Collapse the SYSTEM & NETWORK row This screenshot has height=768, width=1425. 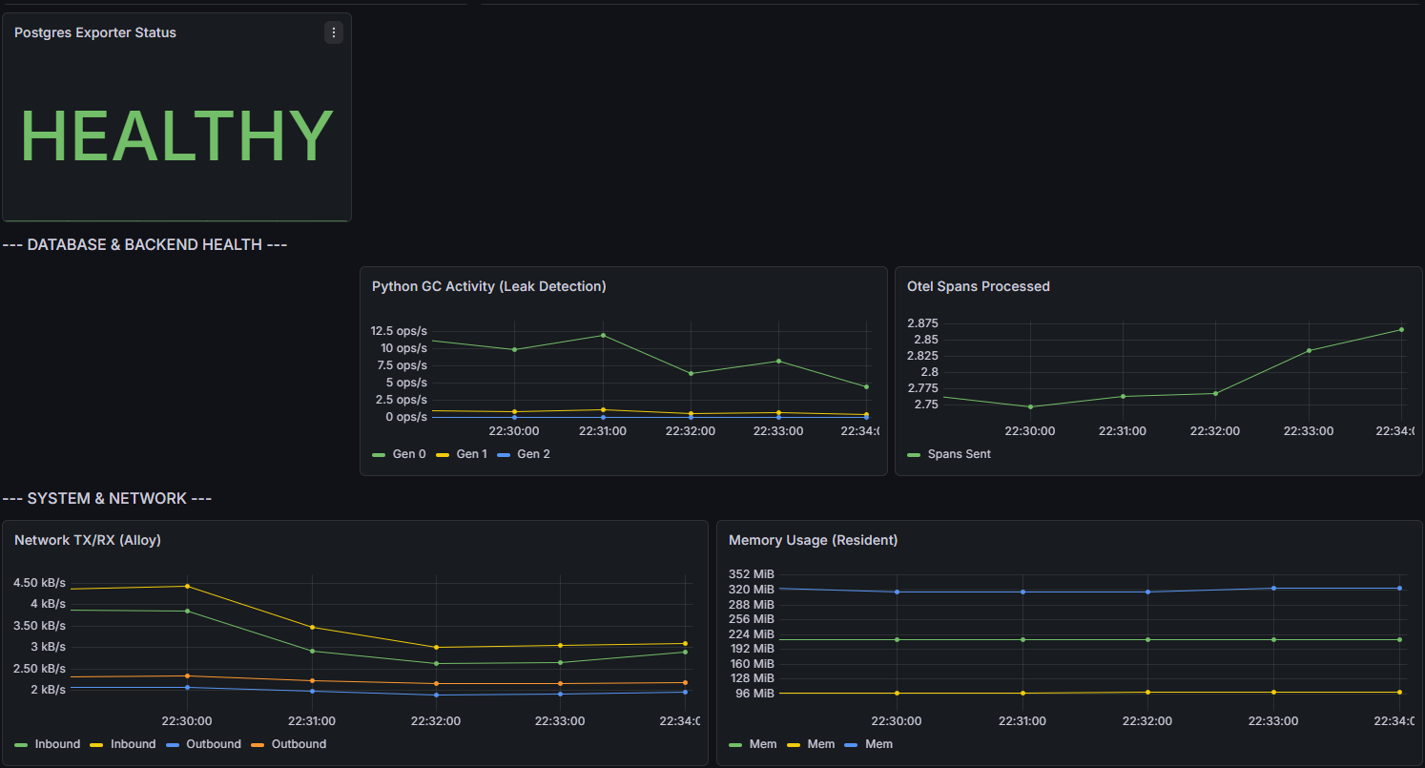107,499
